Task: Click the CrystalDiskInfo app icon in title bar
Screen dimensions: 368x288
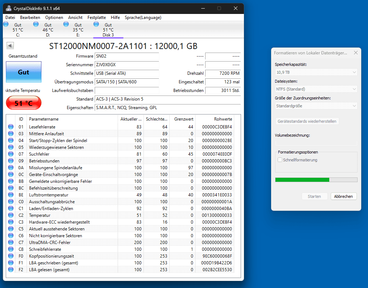Action: 9,9
